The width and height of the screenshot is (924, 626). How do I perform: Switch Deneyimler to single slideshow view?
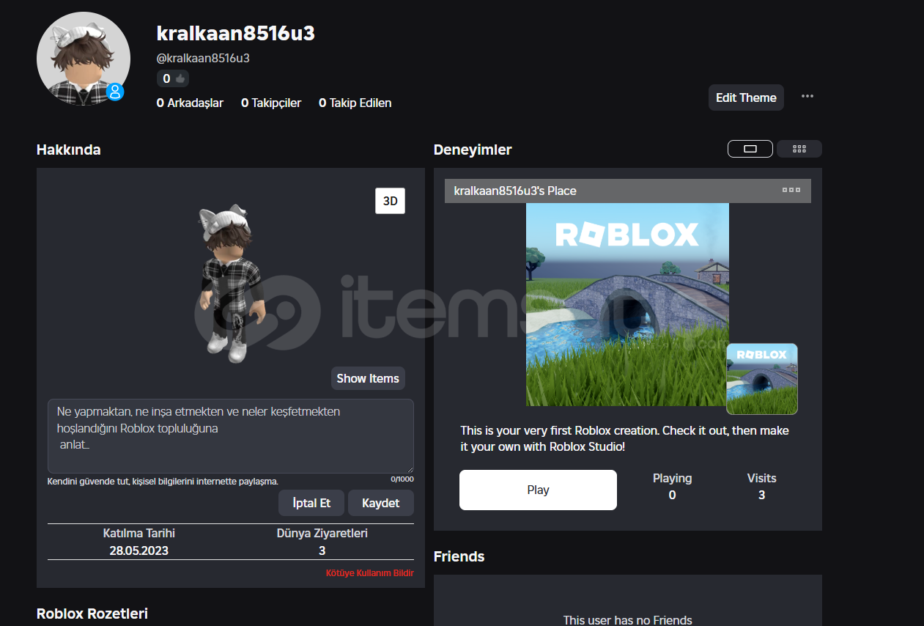click(x=750, y=149)
